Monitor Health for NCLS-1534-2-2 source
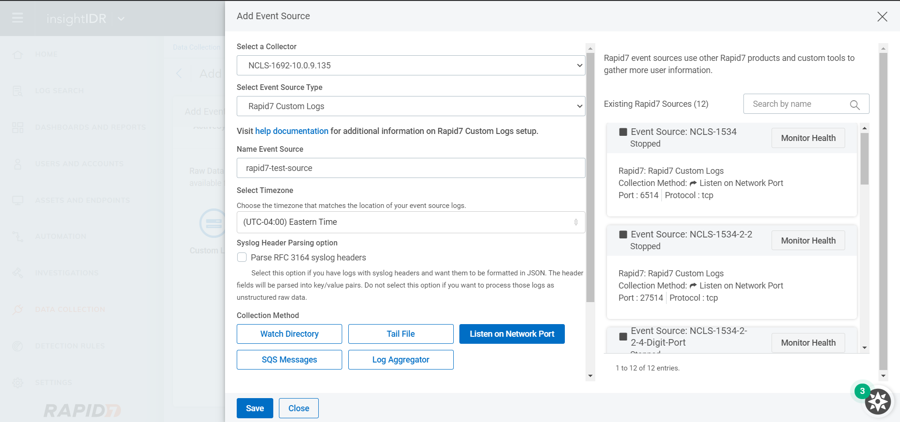This screenshot has height=422, width=900. tap(808, 241)
